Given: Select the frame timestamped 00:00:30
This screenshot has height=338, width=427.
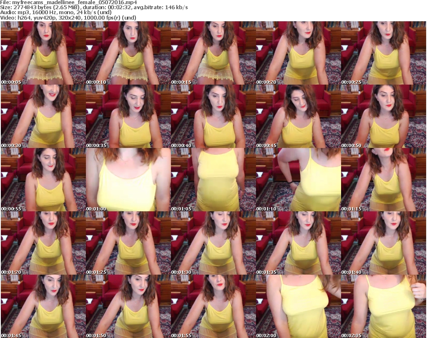Looking at the screenshot, I should pos(43,116).
